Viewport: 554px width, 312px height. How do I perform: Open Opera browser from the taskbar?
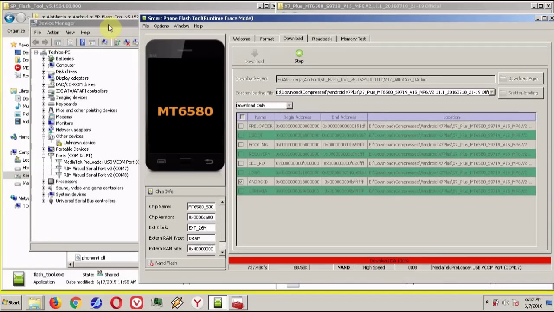pos(116,302)
